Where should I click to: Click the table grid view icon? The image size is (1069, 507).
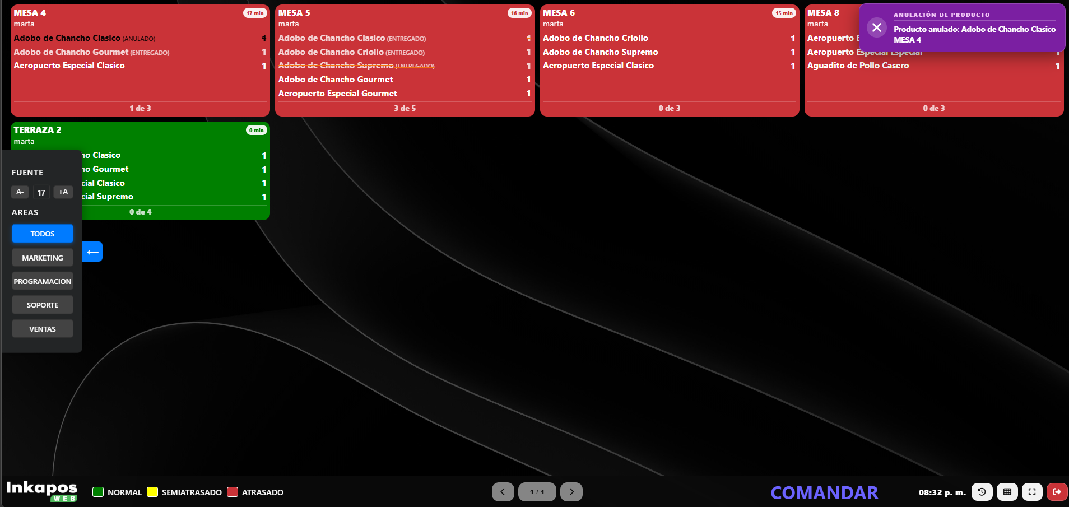coord(1007,492)
